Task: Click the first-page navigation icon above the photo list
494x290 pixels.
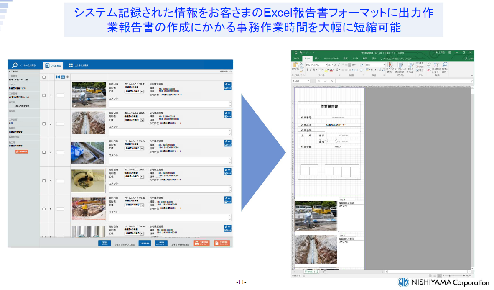Action: [x=57, y=77]
